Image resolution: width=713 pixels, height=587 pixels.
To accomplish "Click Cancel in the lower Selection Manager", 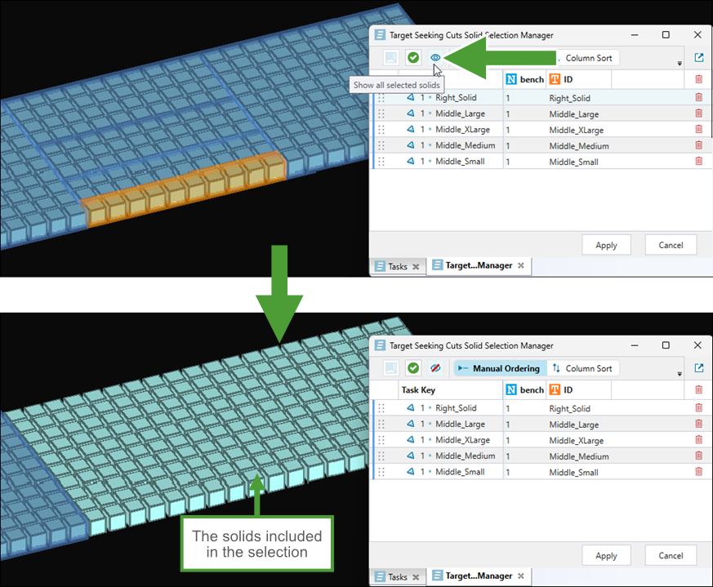I will click(671, 556).
